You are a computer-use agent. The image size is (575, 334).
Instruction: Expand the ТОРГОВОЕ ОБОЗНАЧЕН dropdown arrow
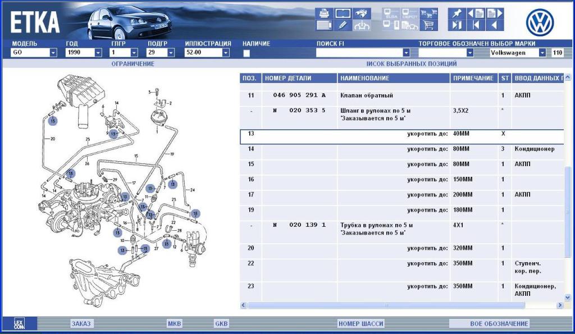[470, 53]
